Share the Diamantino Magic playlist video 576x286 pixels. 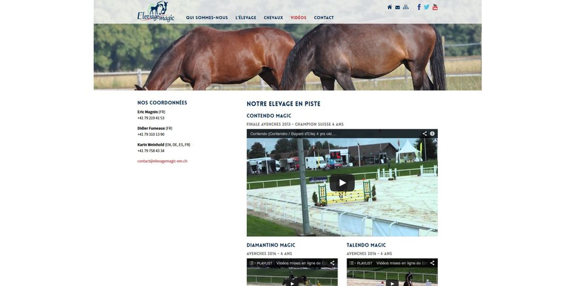[332, 263]
